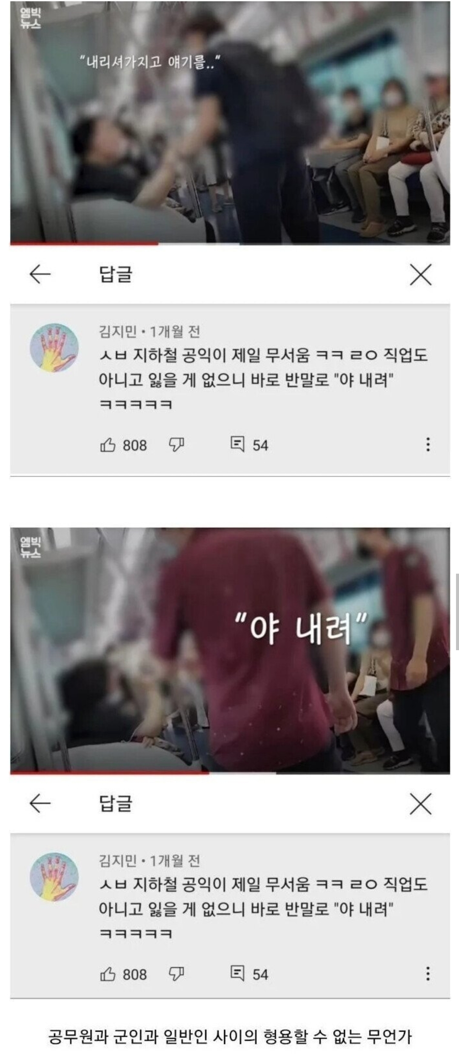Dislike the bottom 김지민 comment
The width and height of the screenshot is (459, 1058).
point(177,974)
